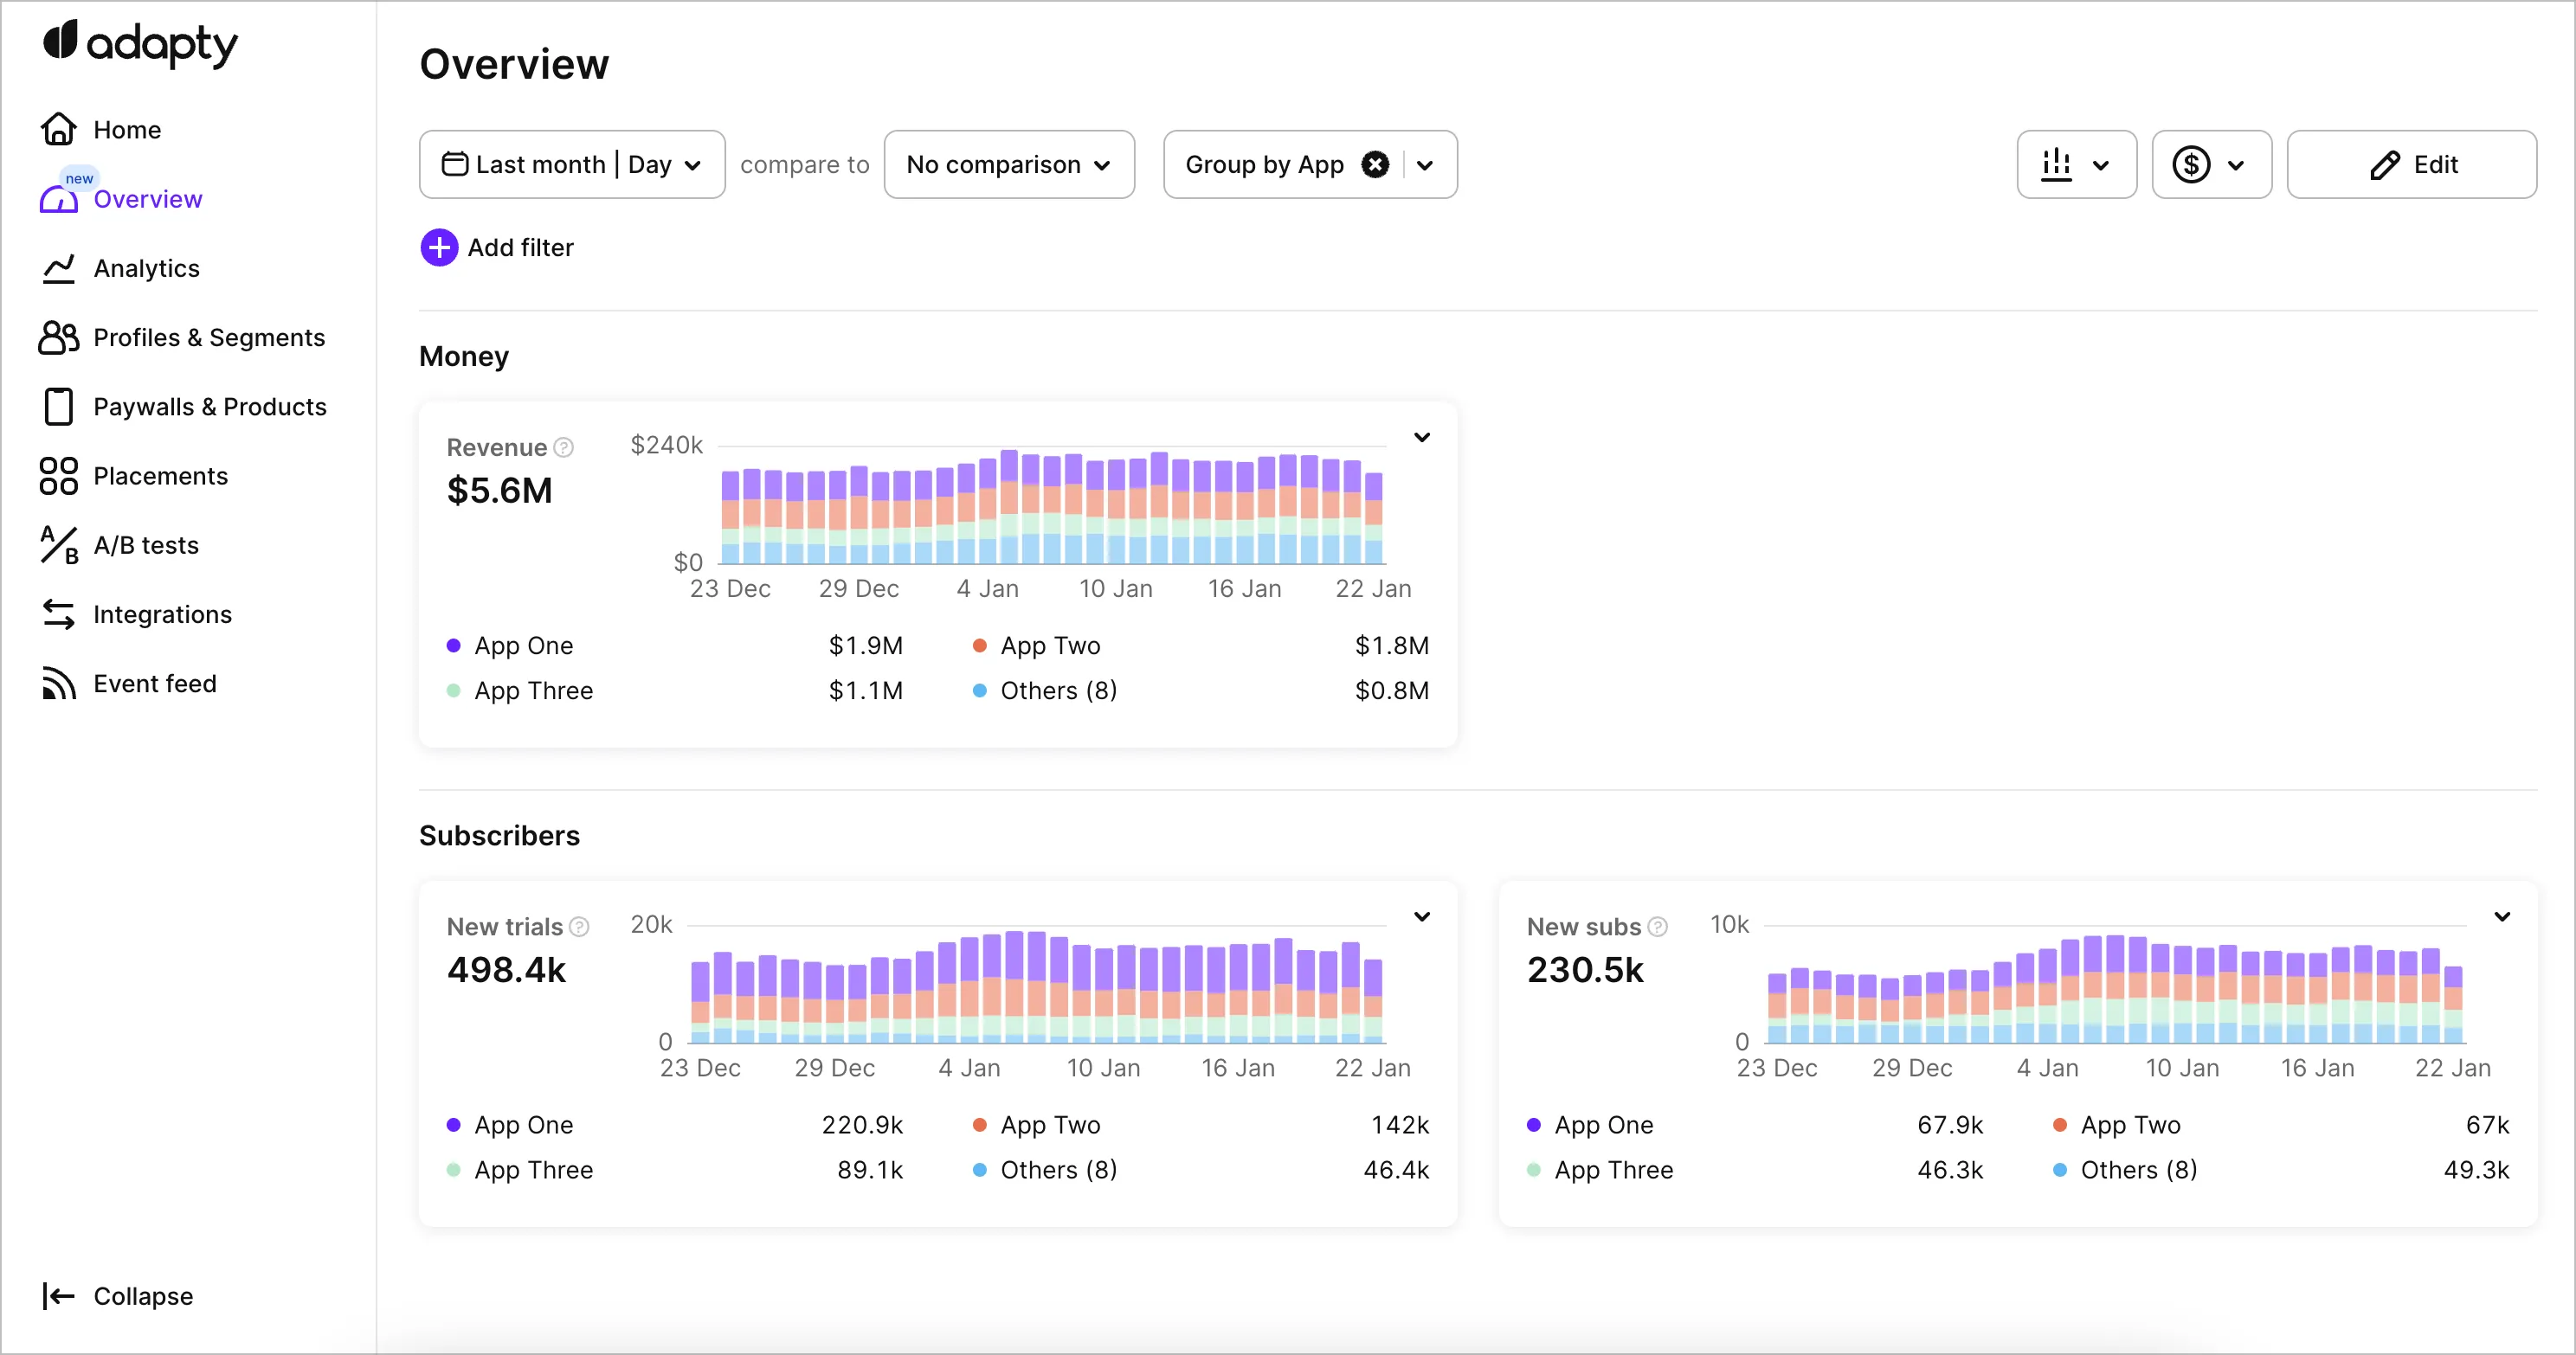The height and width of the screenshot is (1355, 2576).
Task: Toggle App One series in Revenue legend
Action: (x=523, y=645)
